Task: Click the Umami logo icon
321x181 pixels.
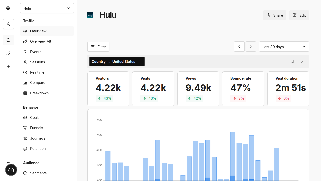Action: click(x=8, y=8)
